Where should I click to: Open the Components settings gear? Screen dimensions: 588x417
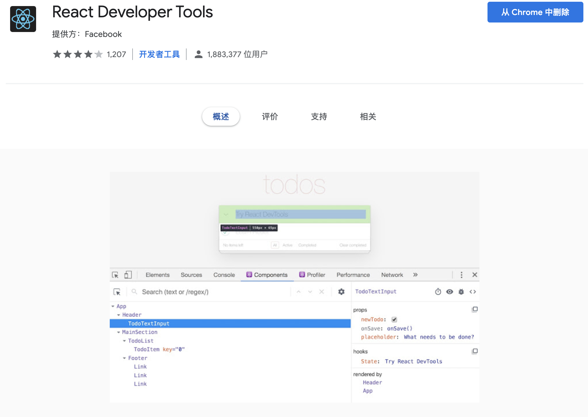[341, 292]
